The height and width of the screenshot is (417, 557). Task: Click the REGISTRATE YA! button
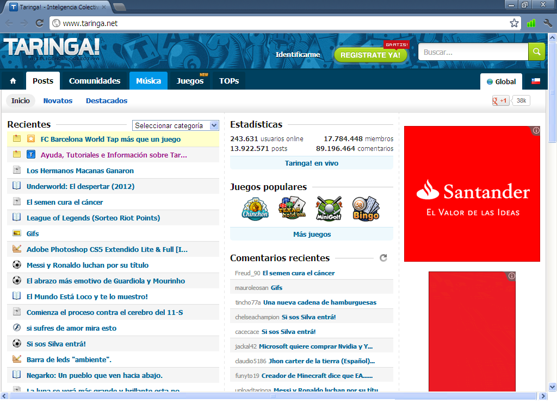[370, 55]
